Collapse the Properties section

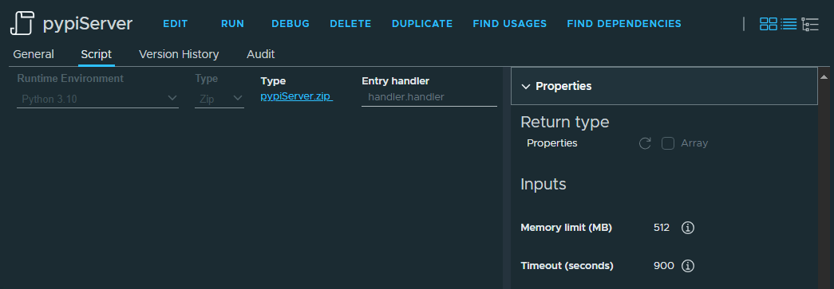(664, 86)
